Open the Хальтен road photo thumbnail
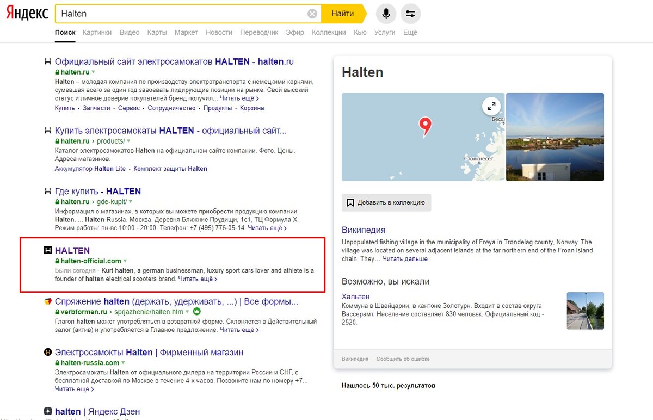The image size is (653, 420). [x=586, y=311]
